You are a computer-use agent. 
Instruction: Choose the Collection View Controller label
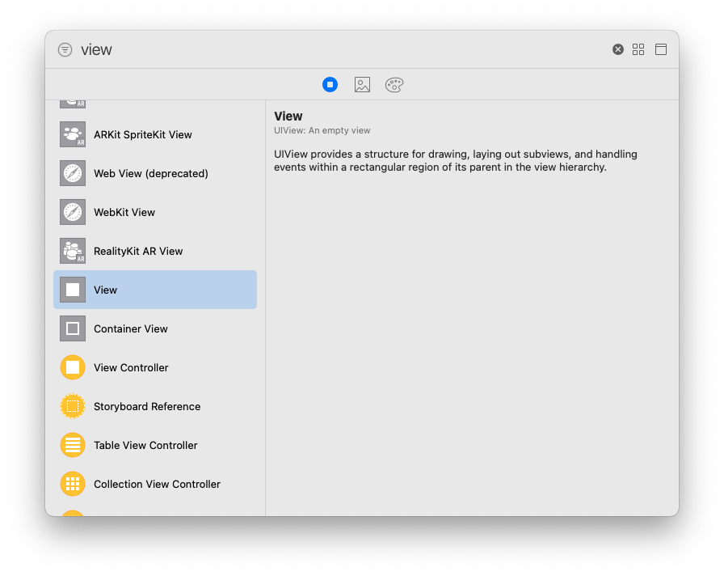click(157, 484)
